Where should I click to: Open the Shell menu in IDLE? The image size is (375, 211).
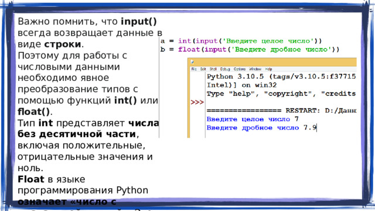click(x=213, y=69)
